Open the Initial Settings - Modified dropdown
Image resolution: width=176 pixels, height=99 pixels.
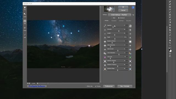pos(119,15)
